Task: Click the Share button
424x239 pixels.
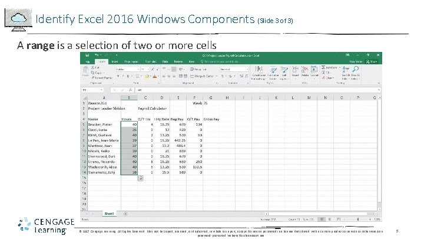Action: 372,62
